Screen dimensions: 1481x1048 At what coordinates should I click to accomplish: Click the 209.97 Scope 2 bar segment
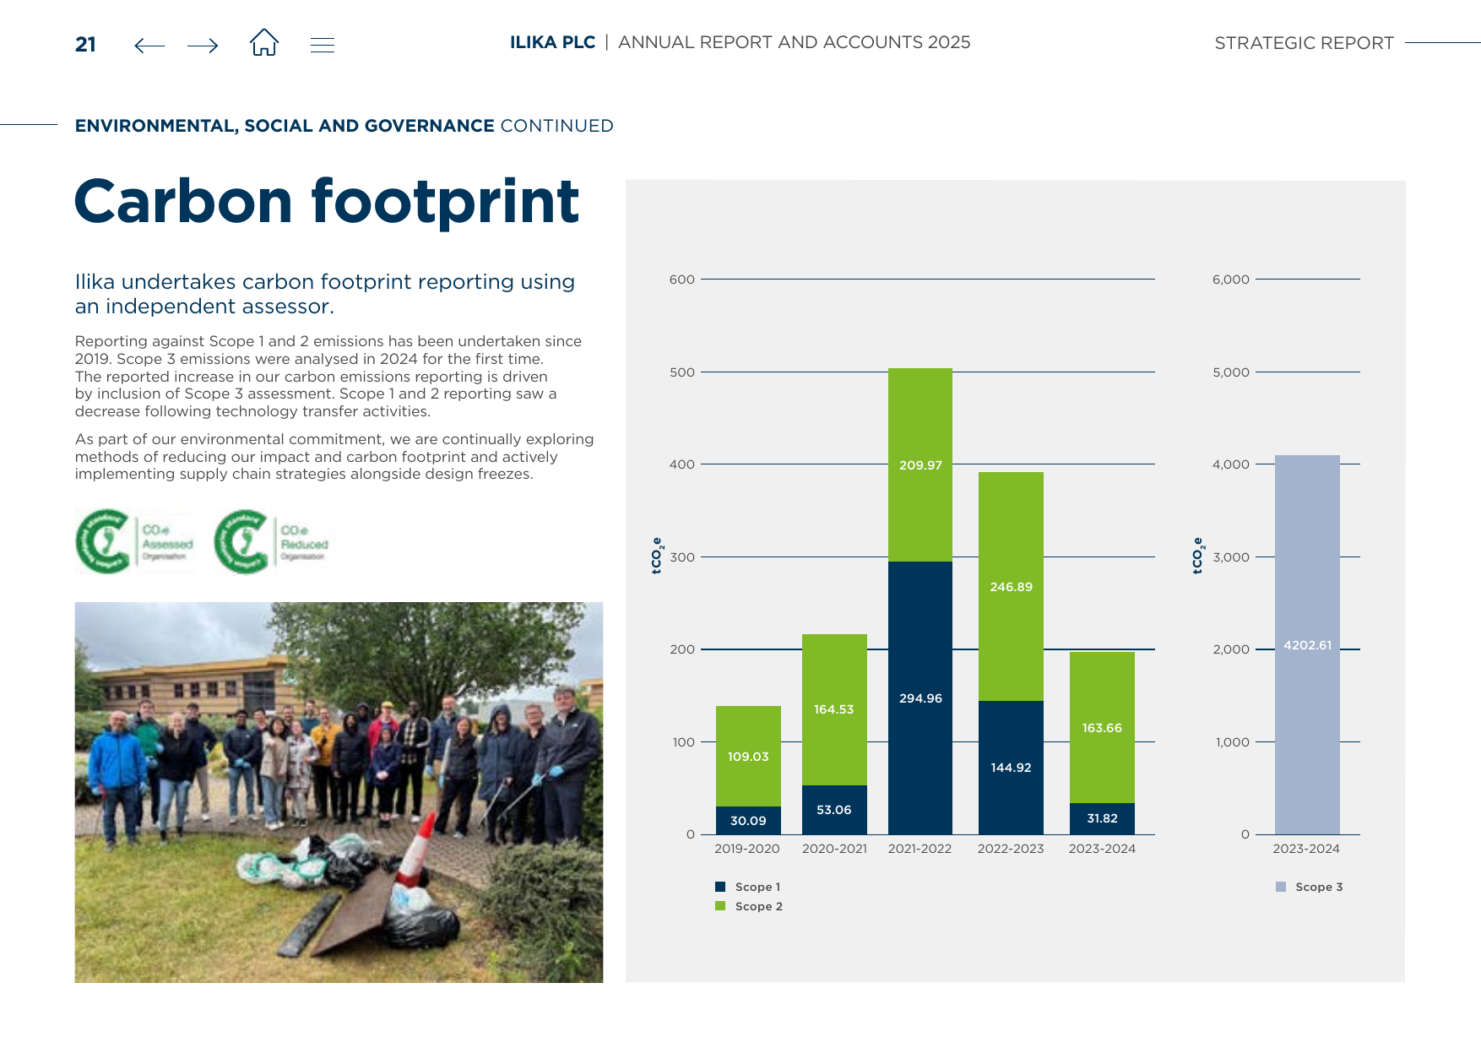(x=920, y=464)
